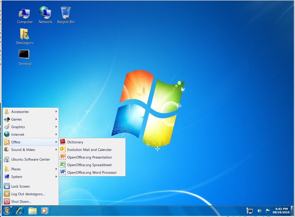Launch the media player taskbar icon

click(45, 211)
